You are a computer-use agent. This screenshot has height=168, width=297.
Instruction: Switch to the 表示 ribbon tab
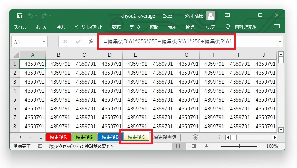coord(172,27)
